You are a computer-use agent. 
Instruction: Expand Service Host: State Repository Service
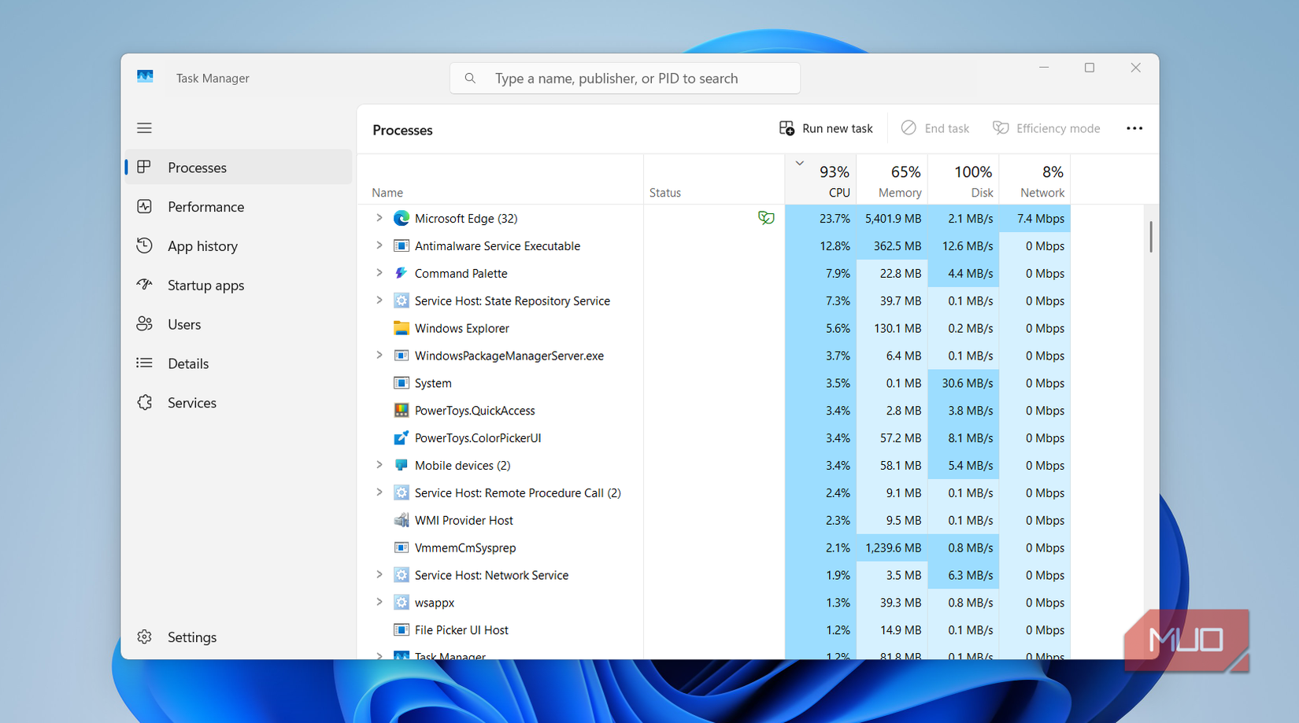[379, 301]
